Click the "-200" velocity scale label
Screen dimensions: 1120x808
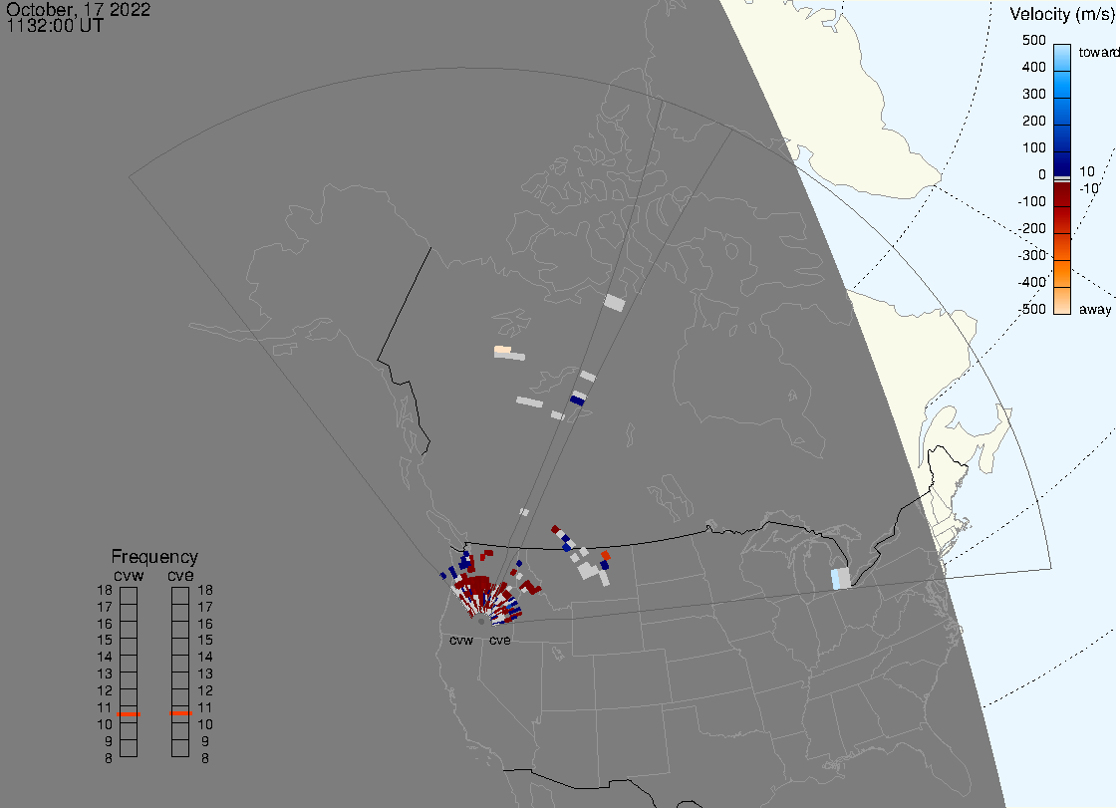(x=1032, y=228)
